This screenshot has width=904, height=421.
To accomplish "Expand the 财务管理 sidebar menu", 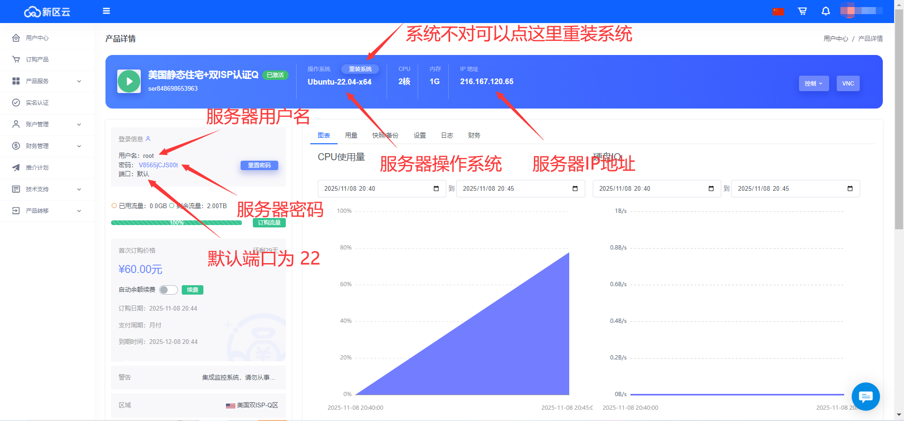I will (x=47, y=146).
